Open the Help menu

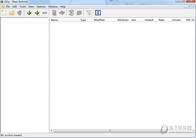click(63, 7)
